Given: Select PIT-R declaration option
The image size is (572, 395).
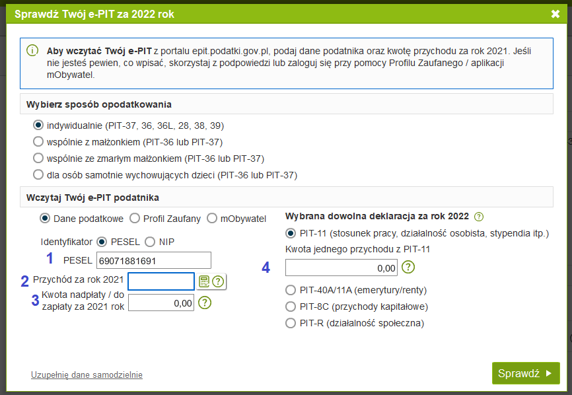Looking at the screenshot, I should click(x=290, y=323).
